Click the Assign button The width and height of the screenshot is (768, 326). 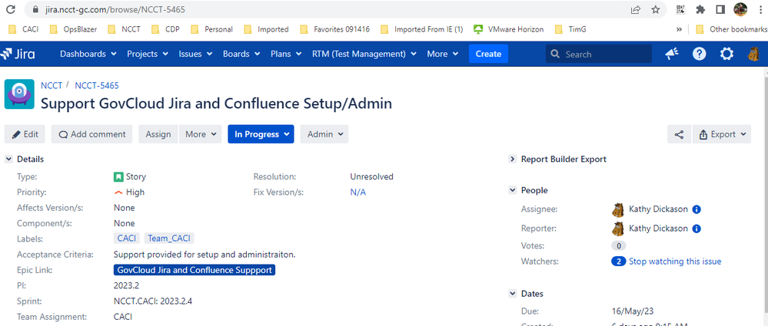pyautogui.click(x=158, y=134)
